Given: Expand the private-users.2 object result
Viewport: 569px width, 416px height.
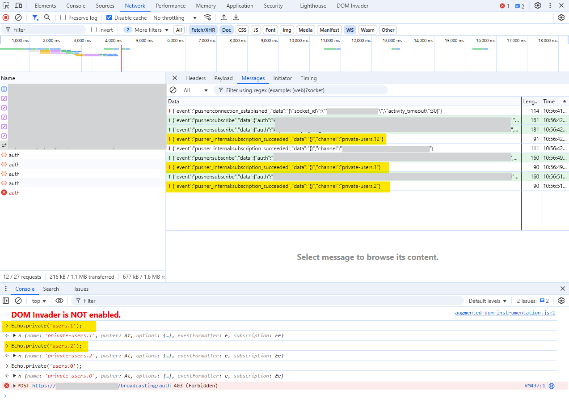Looking at the screenshot, I should pos(15,356).
